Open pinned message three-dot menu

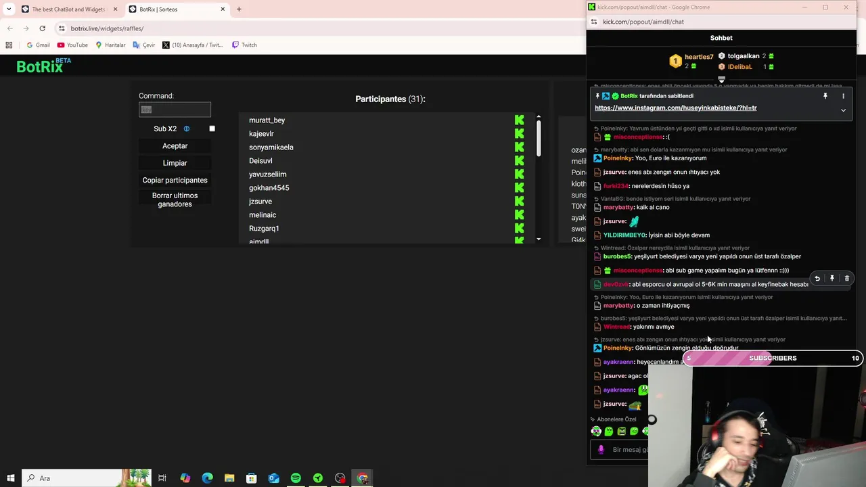[843, 96]
